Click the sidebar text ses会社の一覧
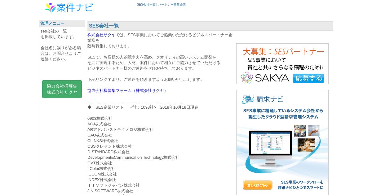 pyautogui.click(x=54, y=31)
